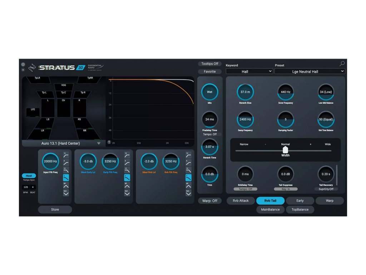366x275 pixels.
Task: Switch to the TopBalance tab
Action: pyautogui.click(x=300, y=209)
